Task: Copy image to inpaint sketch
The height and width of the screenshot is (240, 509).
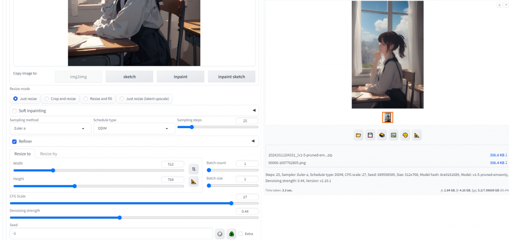Action: click(232, 77)
